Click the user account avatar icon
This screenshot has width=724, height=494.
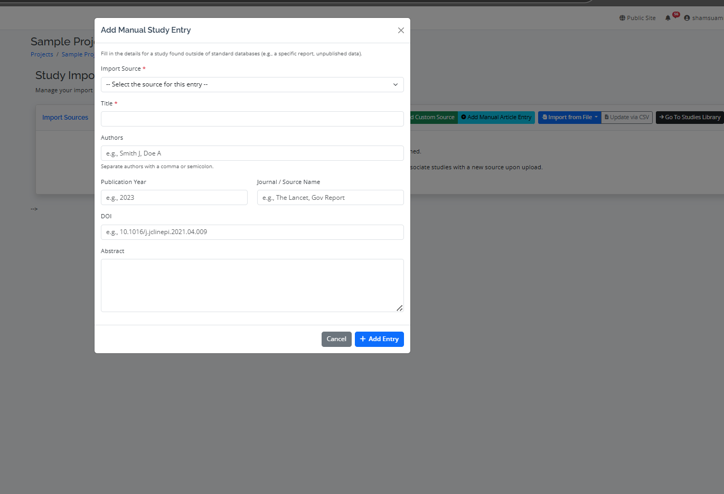(x=687, y=18)
